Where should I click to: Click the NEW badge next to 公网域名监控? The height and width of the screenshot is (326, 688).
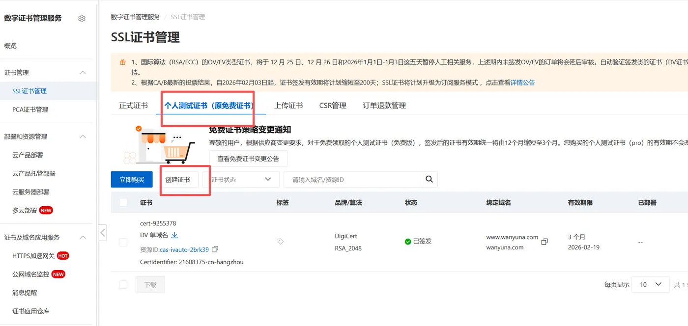click(58, 274)
